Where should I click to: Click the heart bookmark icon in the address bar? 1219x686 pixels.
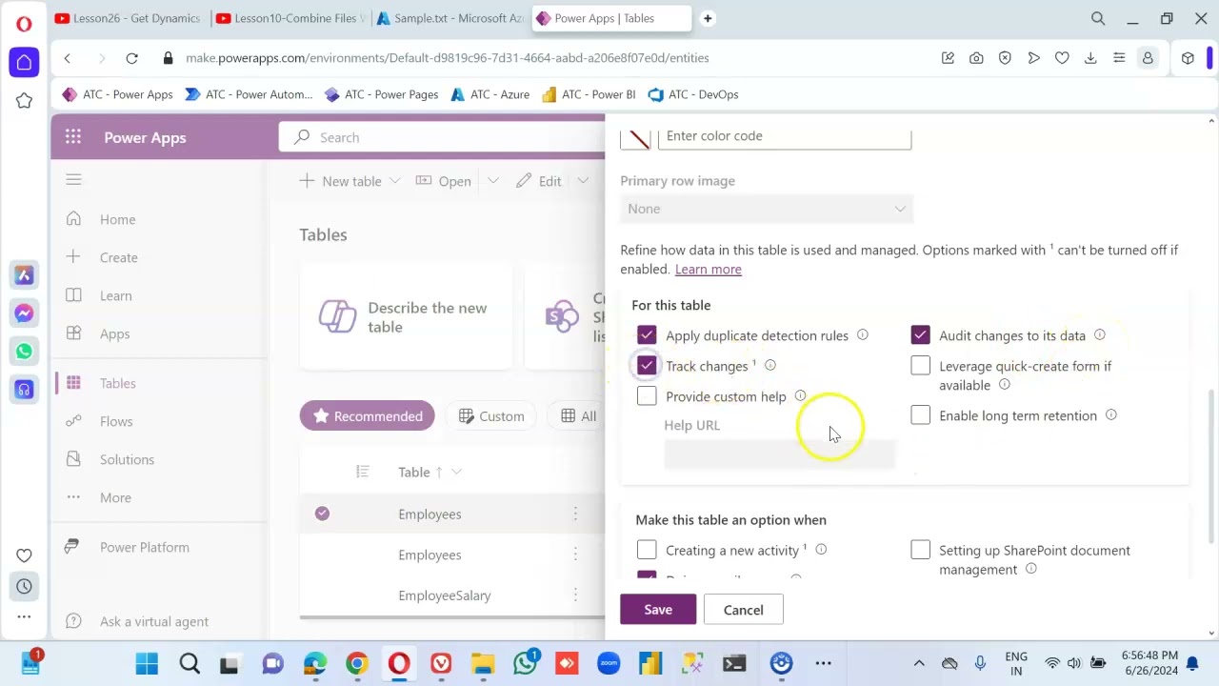(x=1062, y=58)
